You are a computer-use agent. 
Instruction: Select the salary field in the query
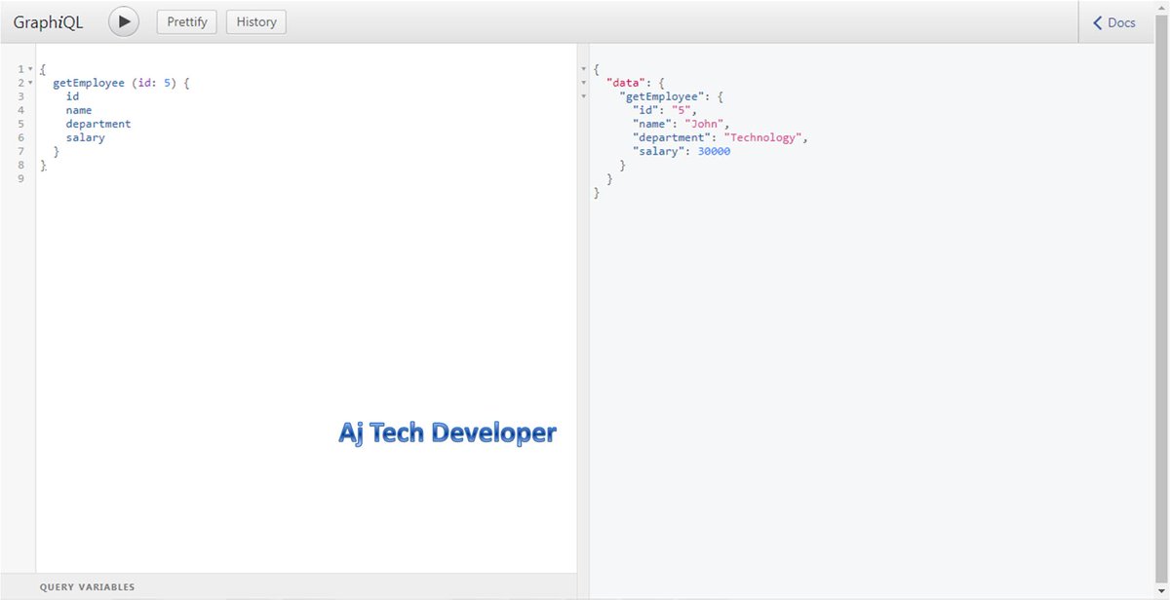pyautogui.click(x=85, y=137)
